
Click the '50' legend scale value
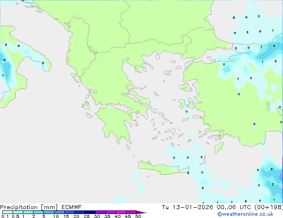tap(138, 216)
